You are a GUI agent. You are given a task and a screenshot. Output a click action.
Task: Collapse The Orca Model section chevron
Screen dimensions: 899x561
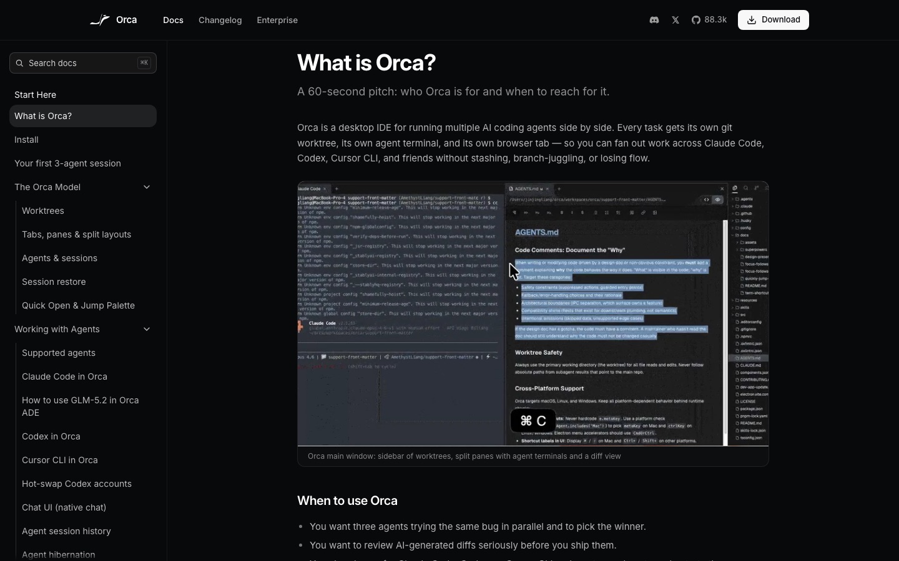[147, 187]
